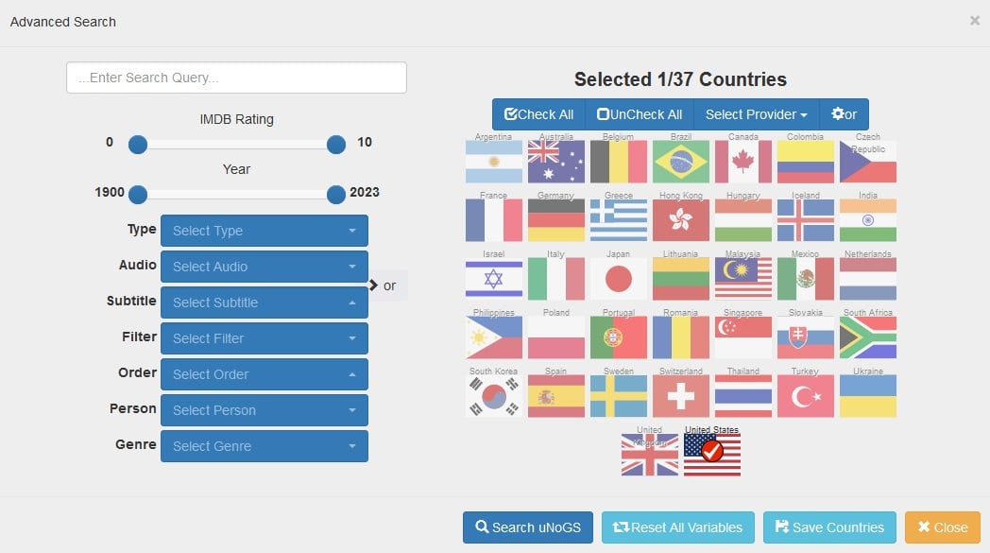Select the Colombia flag
The width and height of the screenshot is (990, 553).
click(806, 162)
